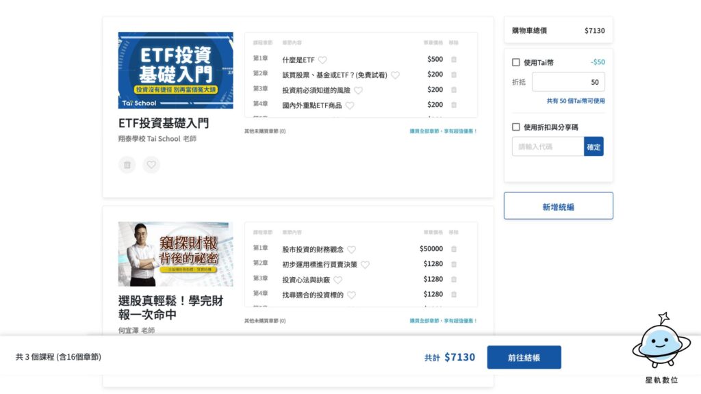
Task: Delete the 什麼是ETF chapter with trash icon
Action: [x=453, y=60]
